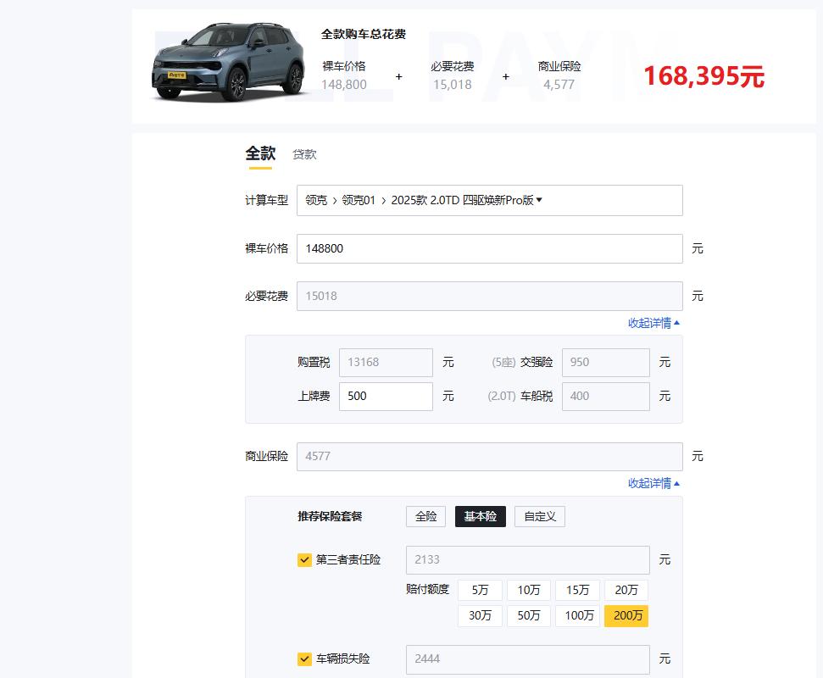
Task: Click the Lynk 01 car thumbnail image
Action: click(228, 62)
